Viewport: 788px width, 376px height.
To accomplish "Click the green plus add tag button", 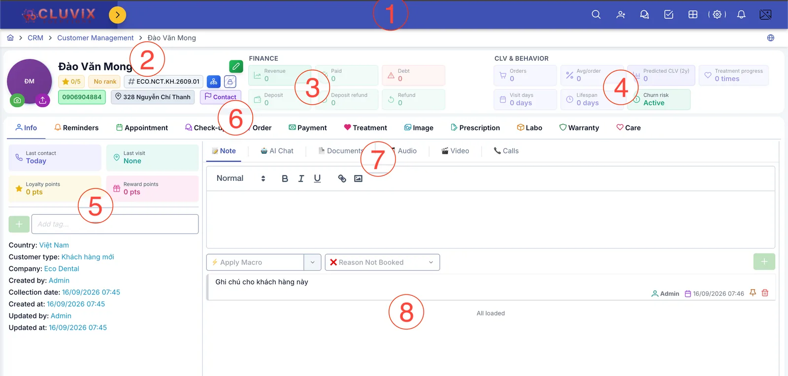I will pyautogui.click(x=19, y=224).
